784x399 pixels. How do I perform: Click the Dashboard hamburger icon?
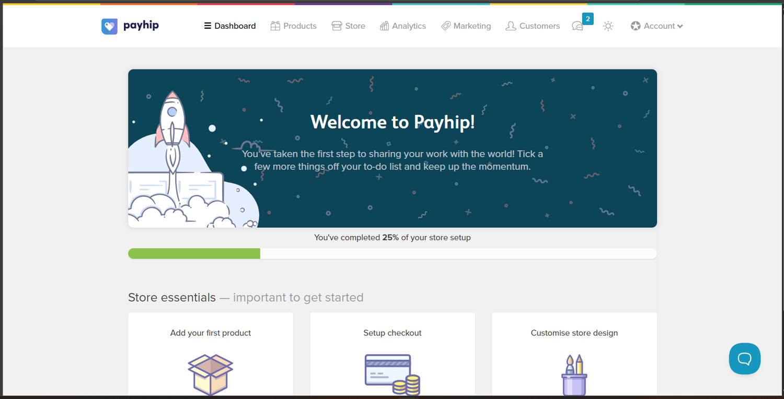pyautogui.click(x=207, y=26)
